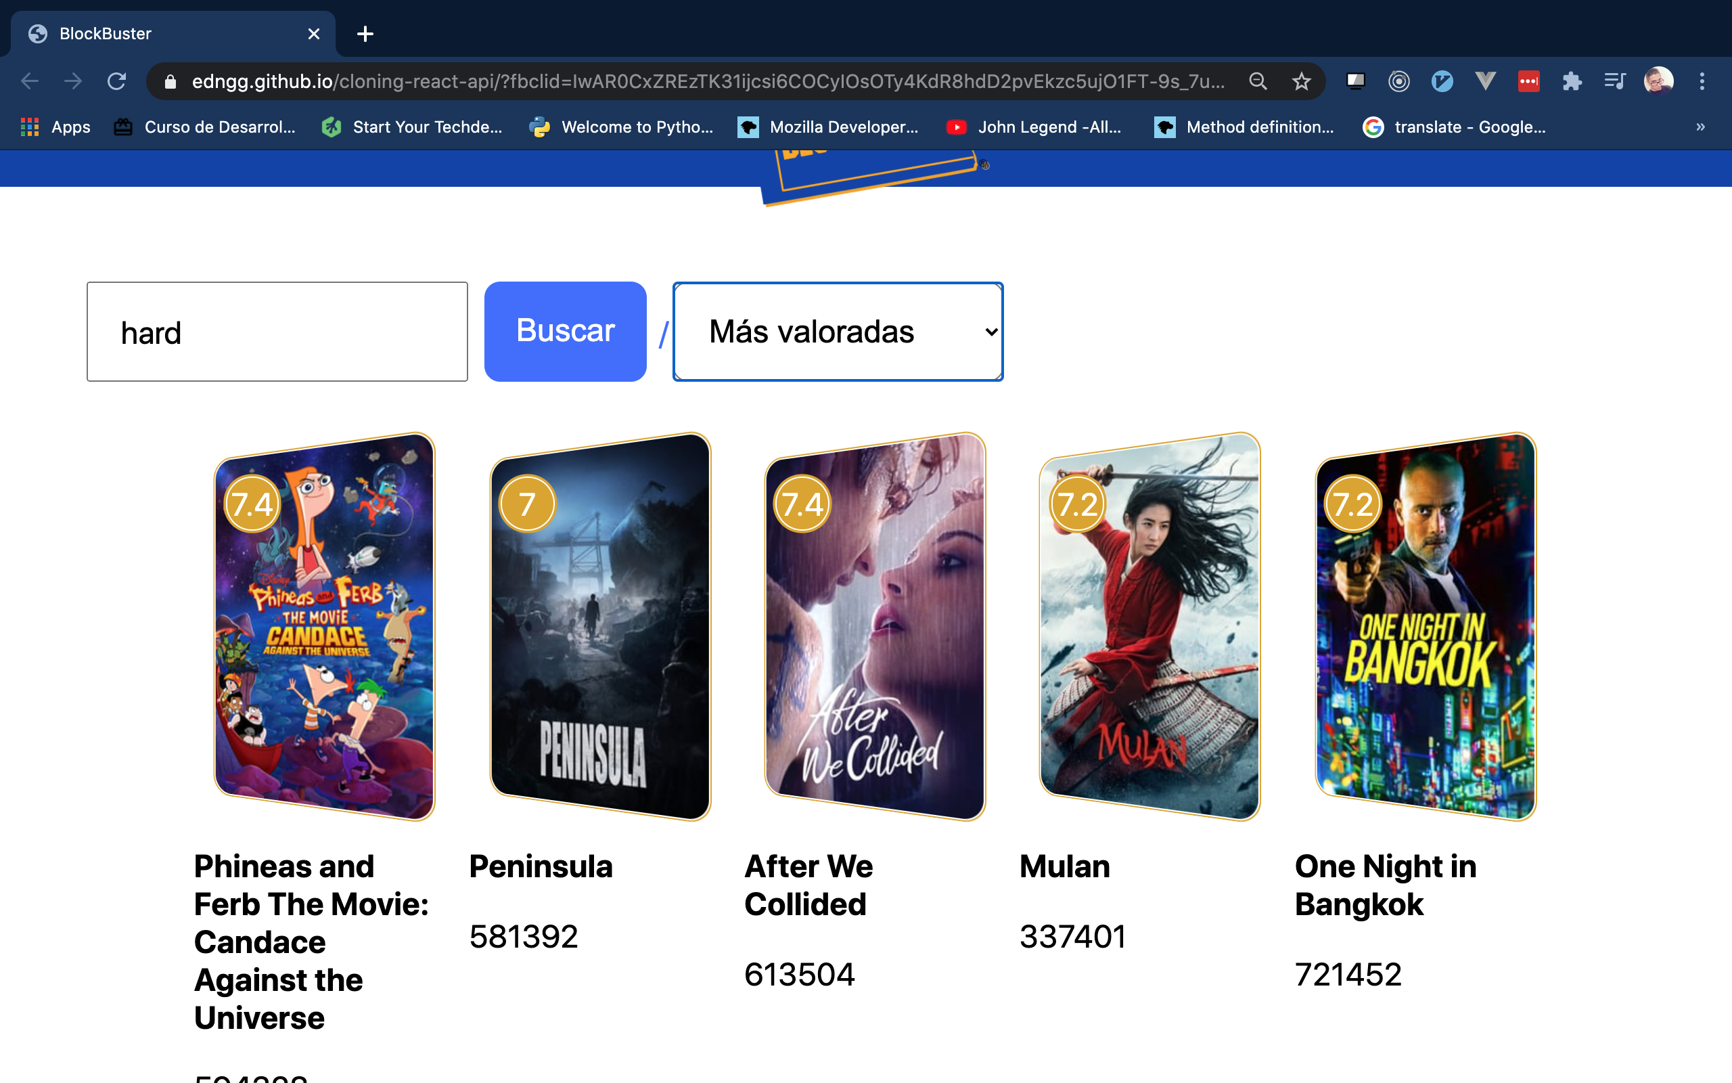Open the Extensions puzzle icon
The width and height of the screenshot is (1732, 1083).
coord(1572,81)
